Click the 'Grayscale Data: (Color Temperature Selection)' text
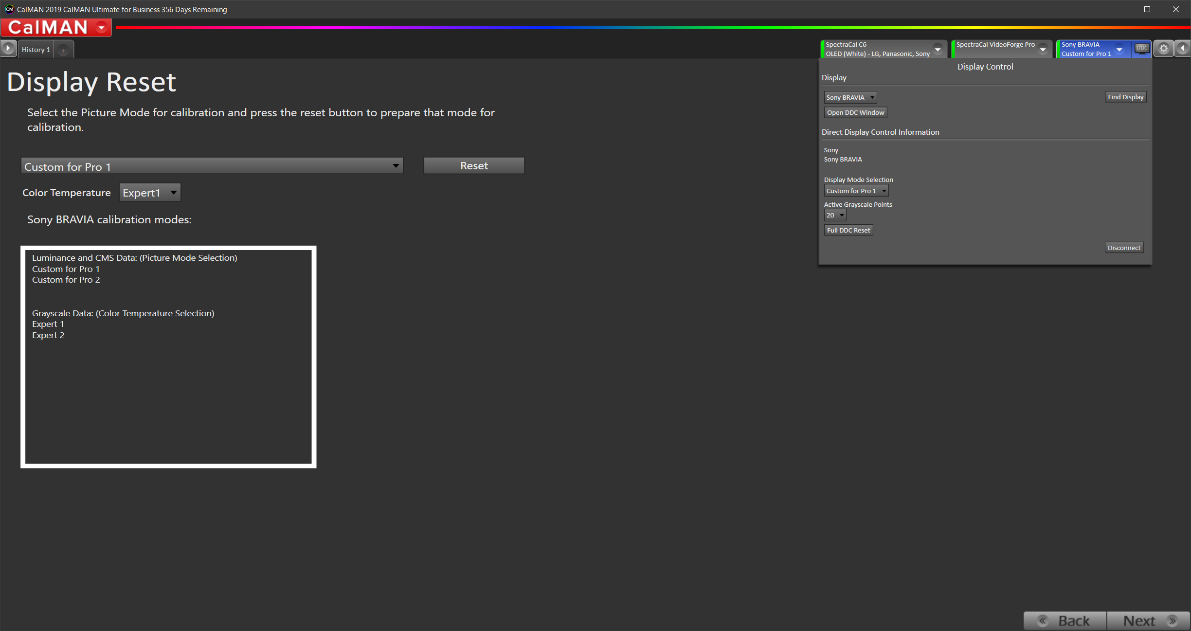Viewport: 1191px width, 631px height. (123, 313)
